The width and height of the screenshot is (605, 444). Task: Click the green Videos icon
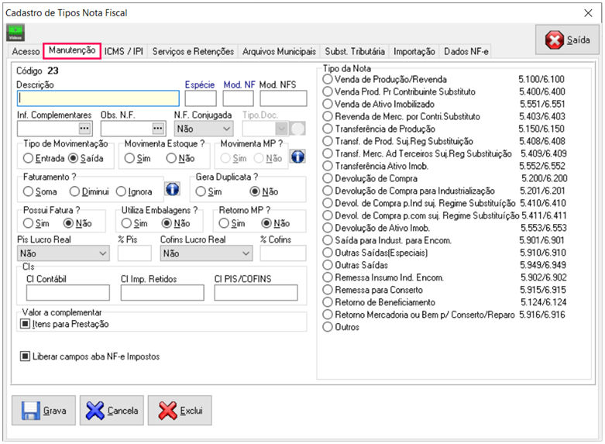[x=15, y=33]
